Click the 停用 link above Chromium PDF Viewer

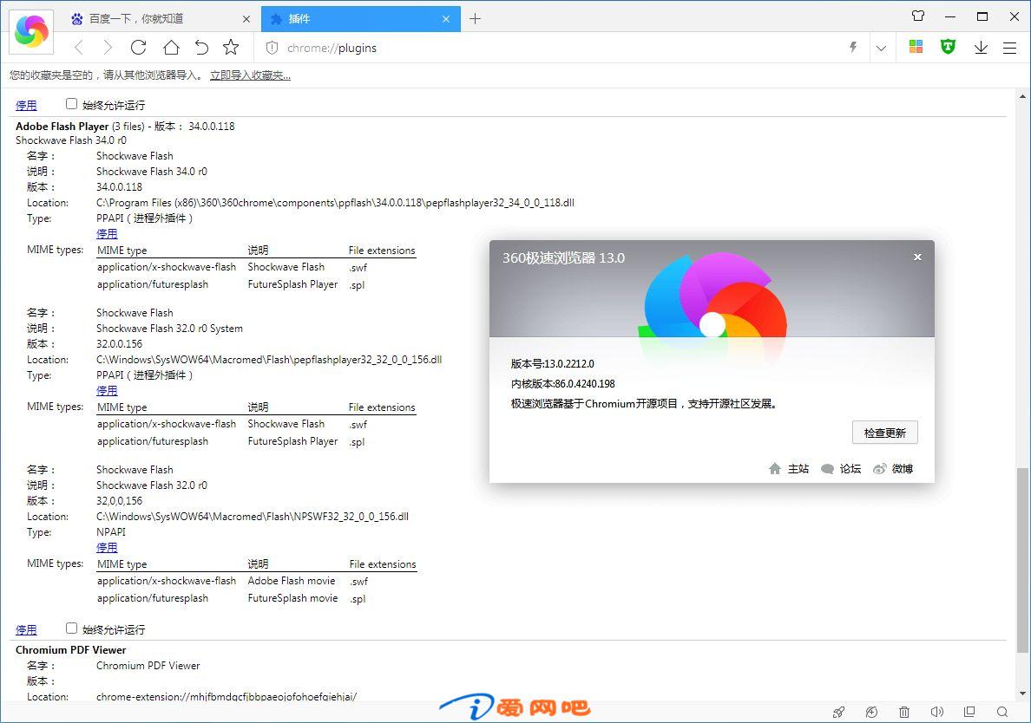[x=26, y=629]
